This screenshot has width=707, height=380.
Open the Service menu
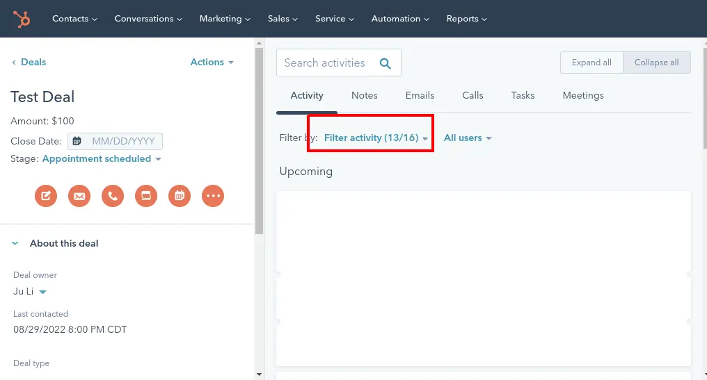(x=334, y=19)
